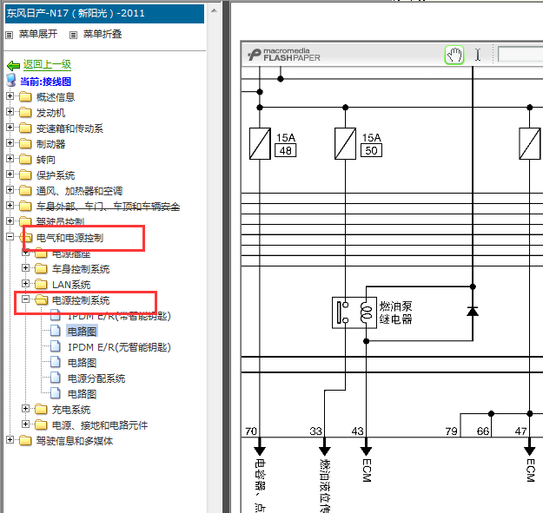This screenshot has width=543, height=513.
Task: Click the 发动机 folder icon
Action: point(25,112)
